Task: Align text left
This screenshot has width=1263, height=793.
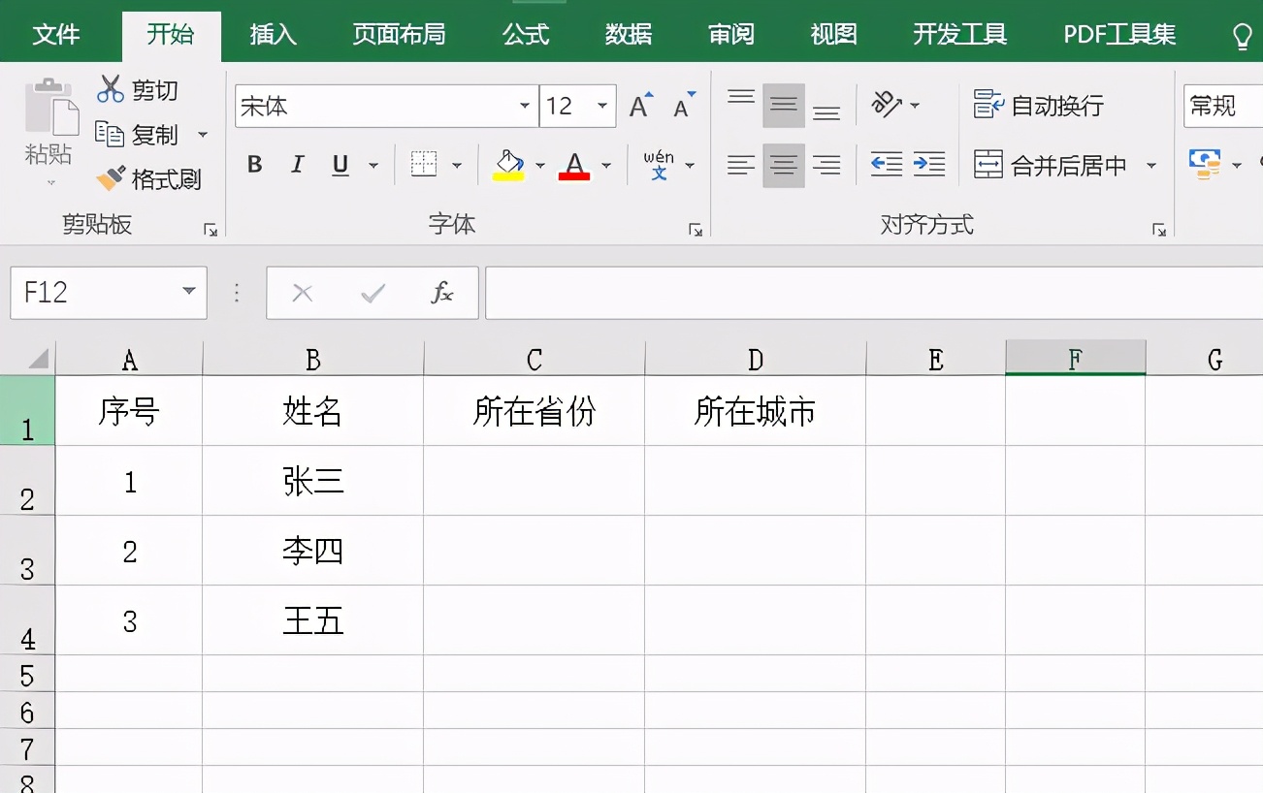Action: pyautogui.click(x=741, y=165)
